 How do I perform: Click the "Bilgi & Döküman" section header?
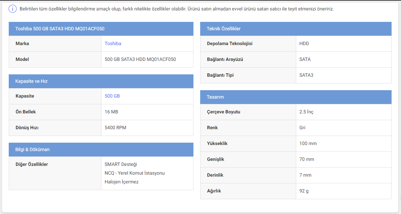pos(101,150)
